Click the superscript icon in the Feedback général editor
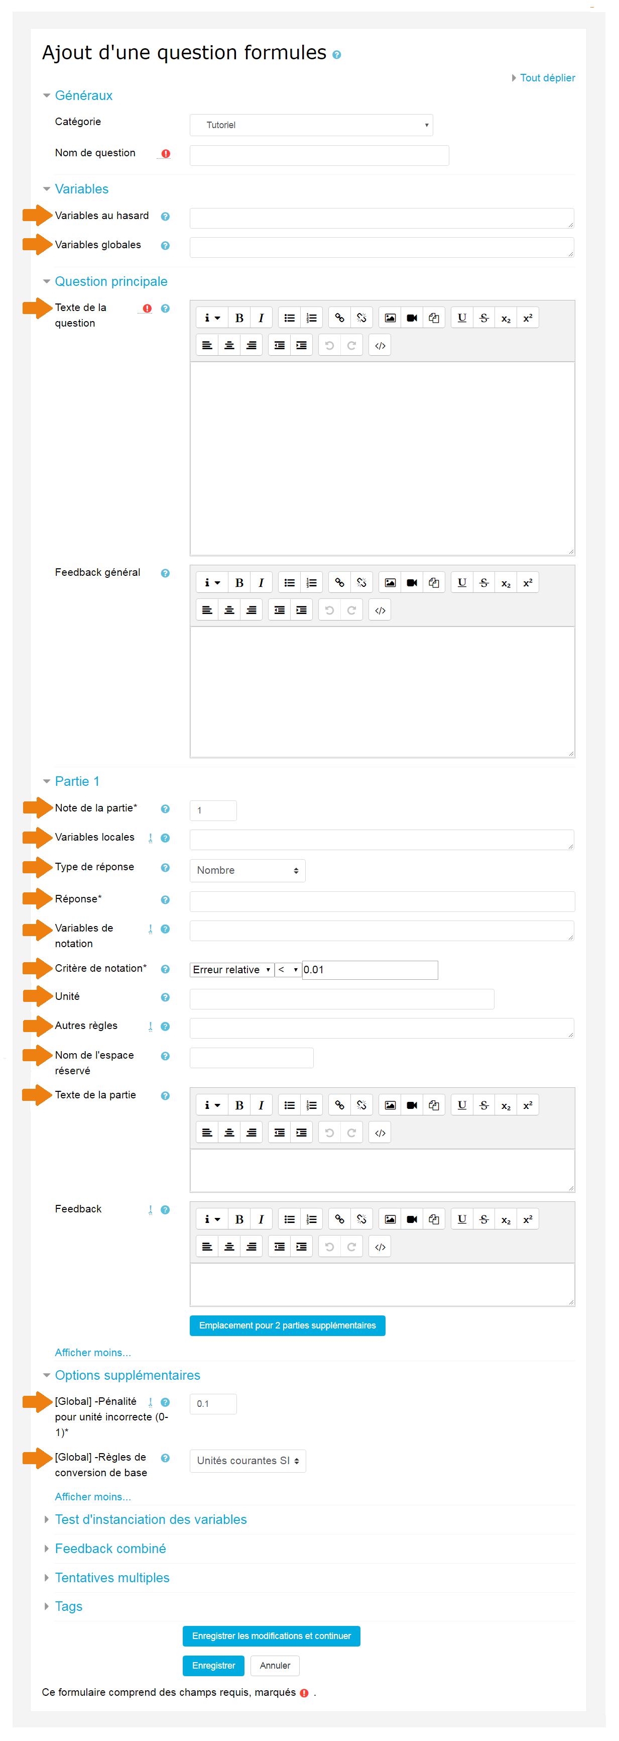The image size is (619, 1741). tap(528, 582)
